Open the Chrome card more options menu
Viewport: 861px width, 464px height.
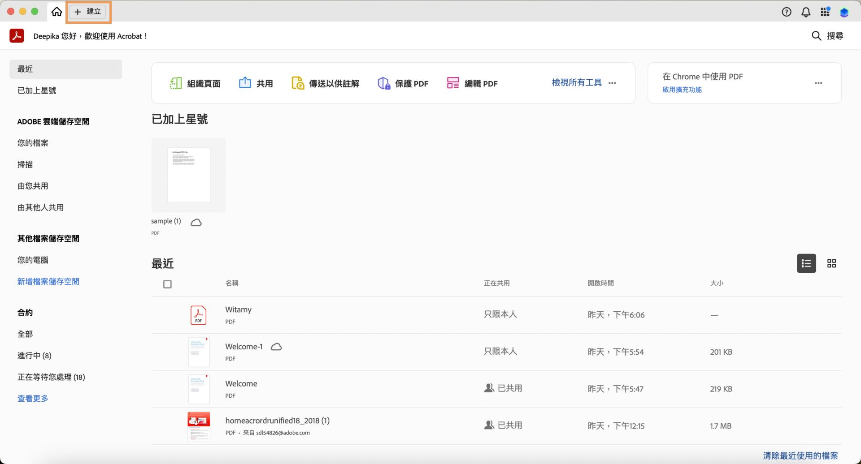click(818, 83)
